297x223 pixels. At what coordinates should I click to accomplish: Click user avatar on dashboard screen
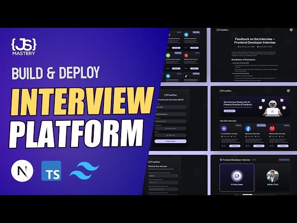tap(288, 91)
